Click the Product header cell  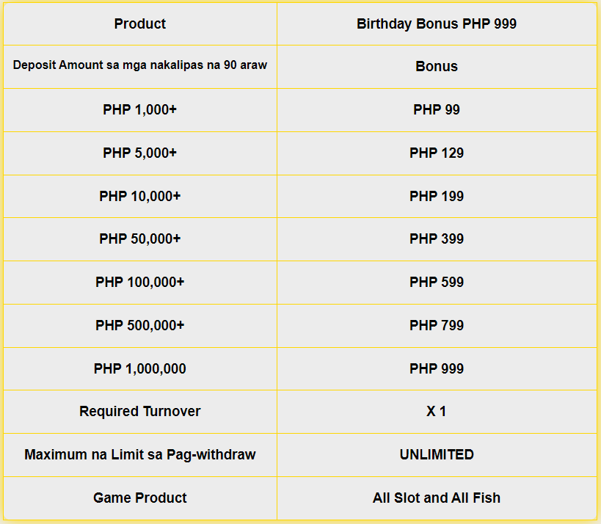click(x=140, y=23)
